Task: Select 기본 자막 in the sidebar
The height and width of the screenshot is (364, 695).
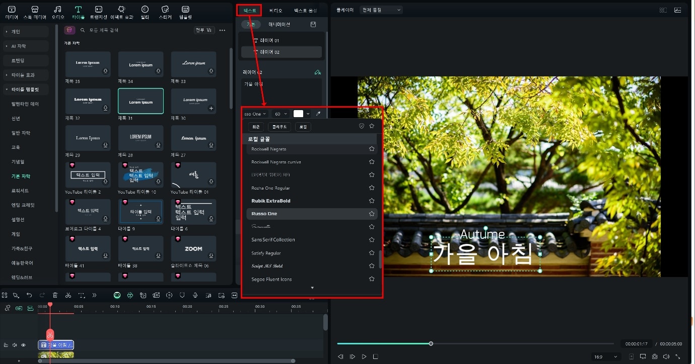Action: point(21,176)
